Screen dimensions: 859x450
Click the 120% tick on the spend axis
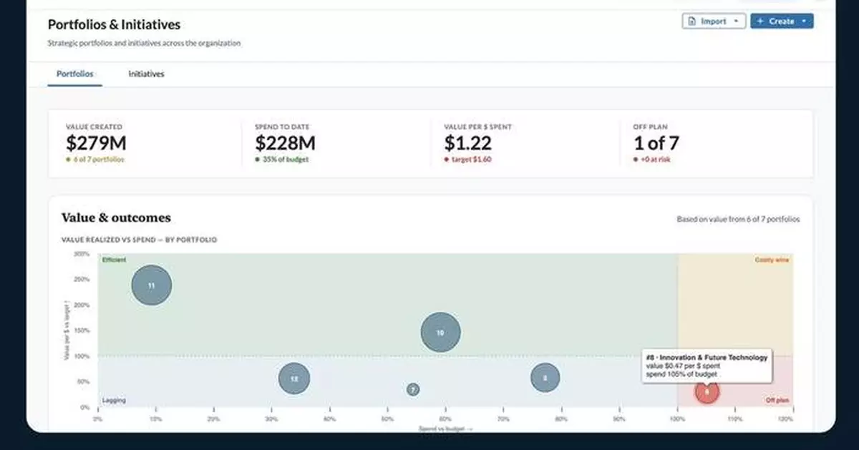[785, 419]
